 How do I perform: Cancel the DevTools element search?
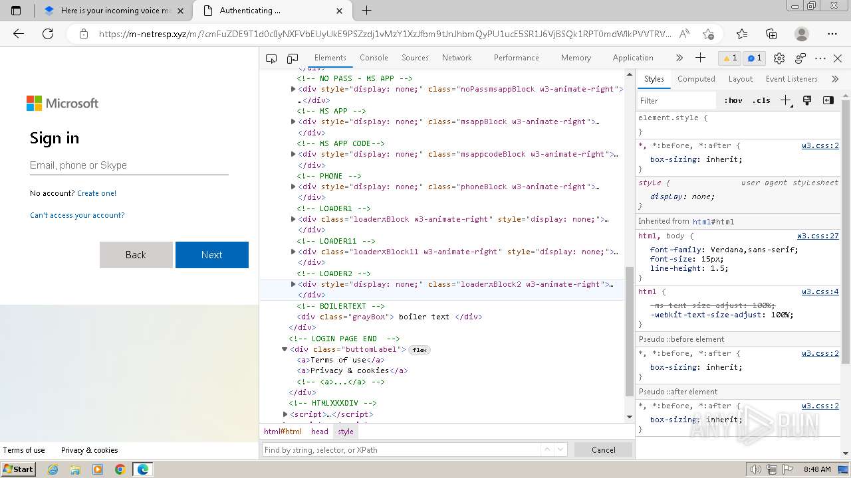coord(604,449)
